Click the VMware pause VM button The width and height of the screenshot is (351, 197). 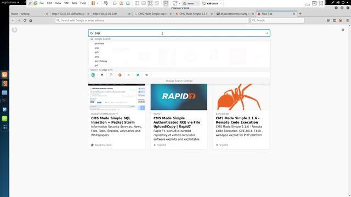coord(93,3)
